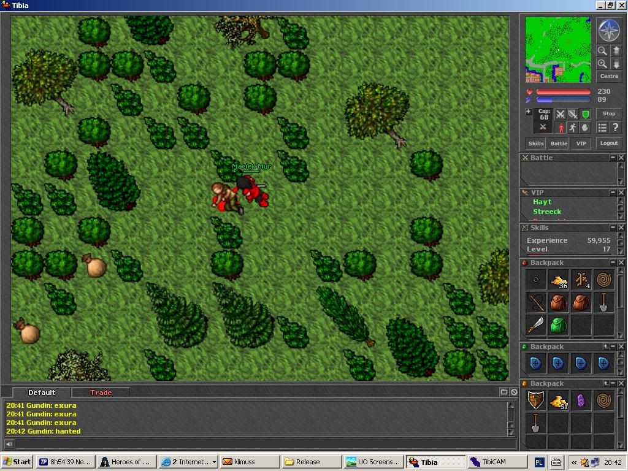Select the purple rune item
Viewport: 628px width, 471px height.
click(581, 401)
